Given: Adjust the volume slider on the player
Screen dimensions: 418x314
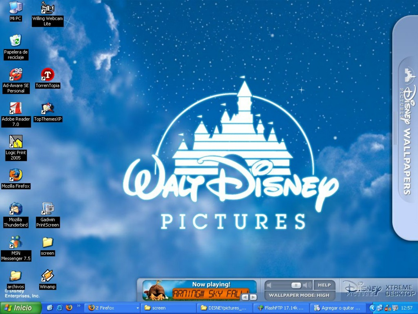Looking at the screenshot, I should (x=297, y=285).
